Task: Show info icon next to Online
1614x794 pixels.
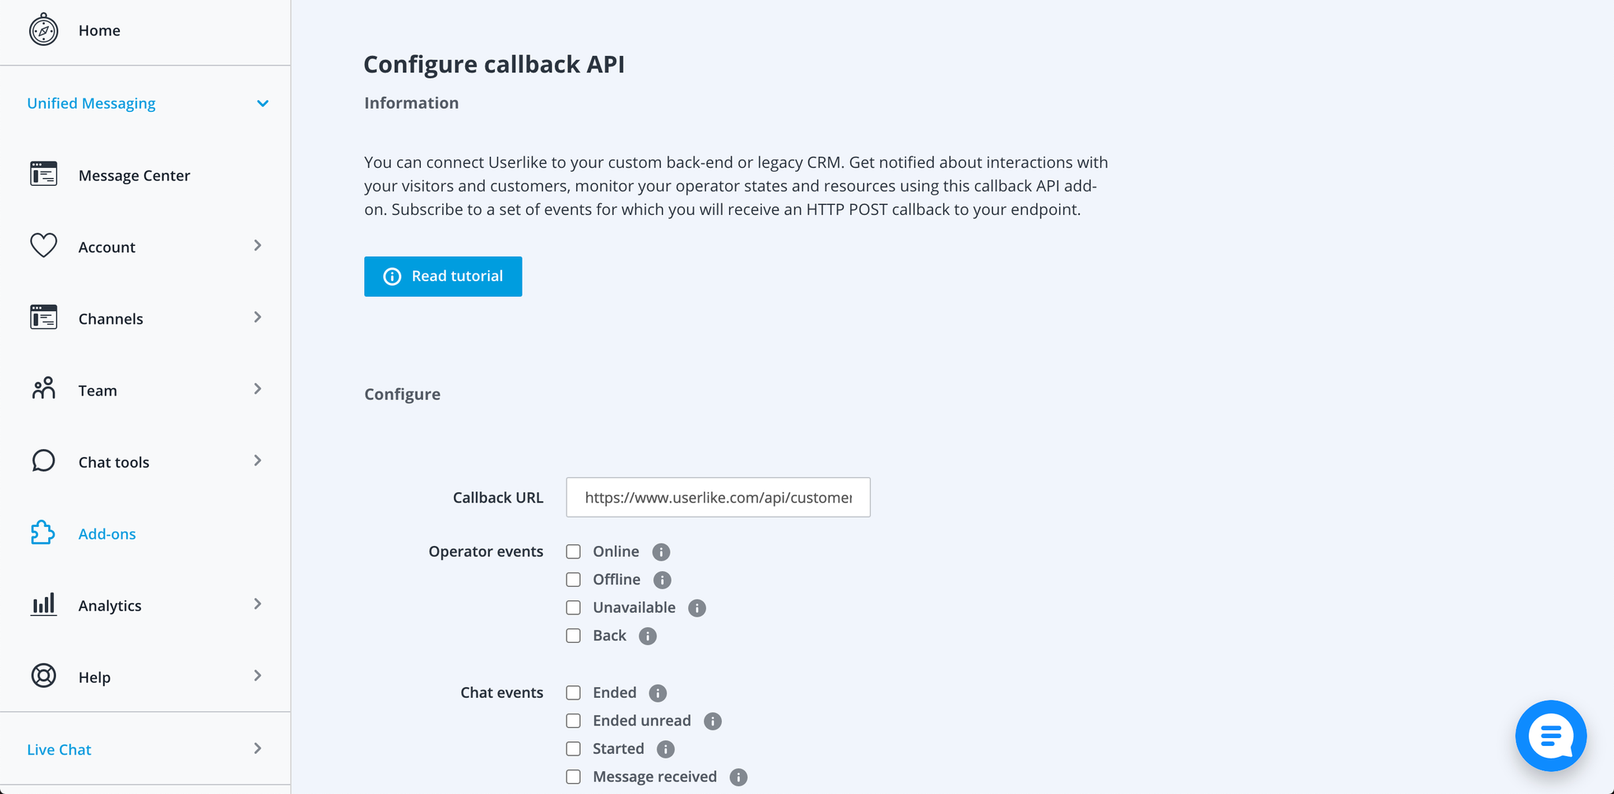Action: click(x=661, y=552)
